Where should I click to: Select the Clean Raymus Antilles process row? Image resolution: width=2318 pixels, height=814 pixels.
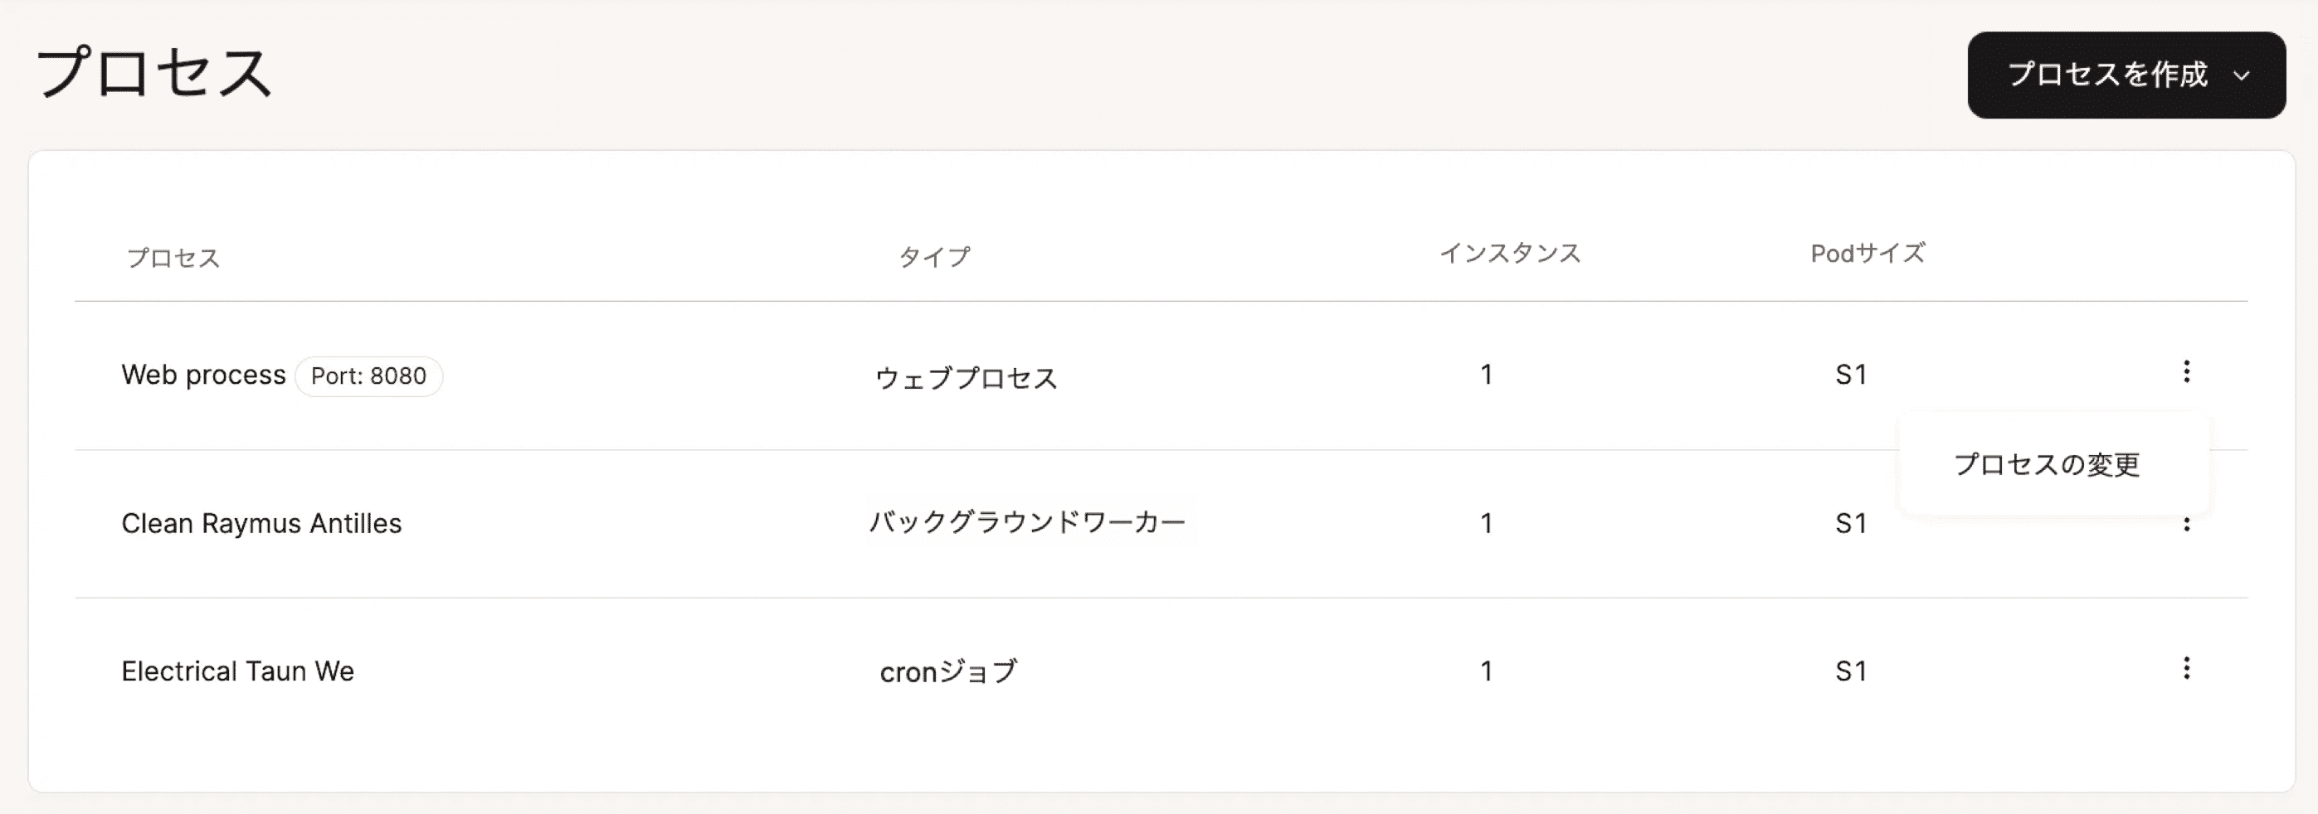[261, 524]
